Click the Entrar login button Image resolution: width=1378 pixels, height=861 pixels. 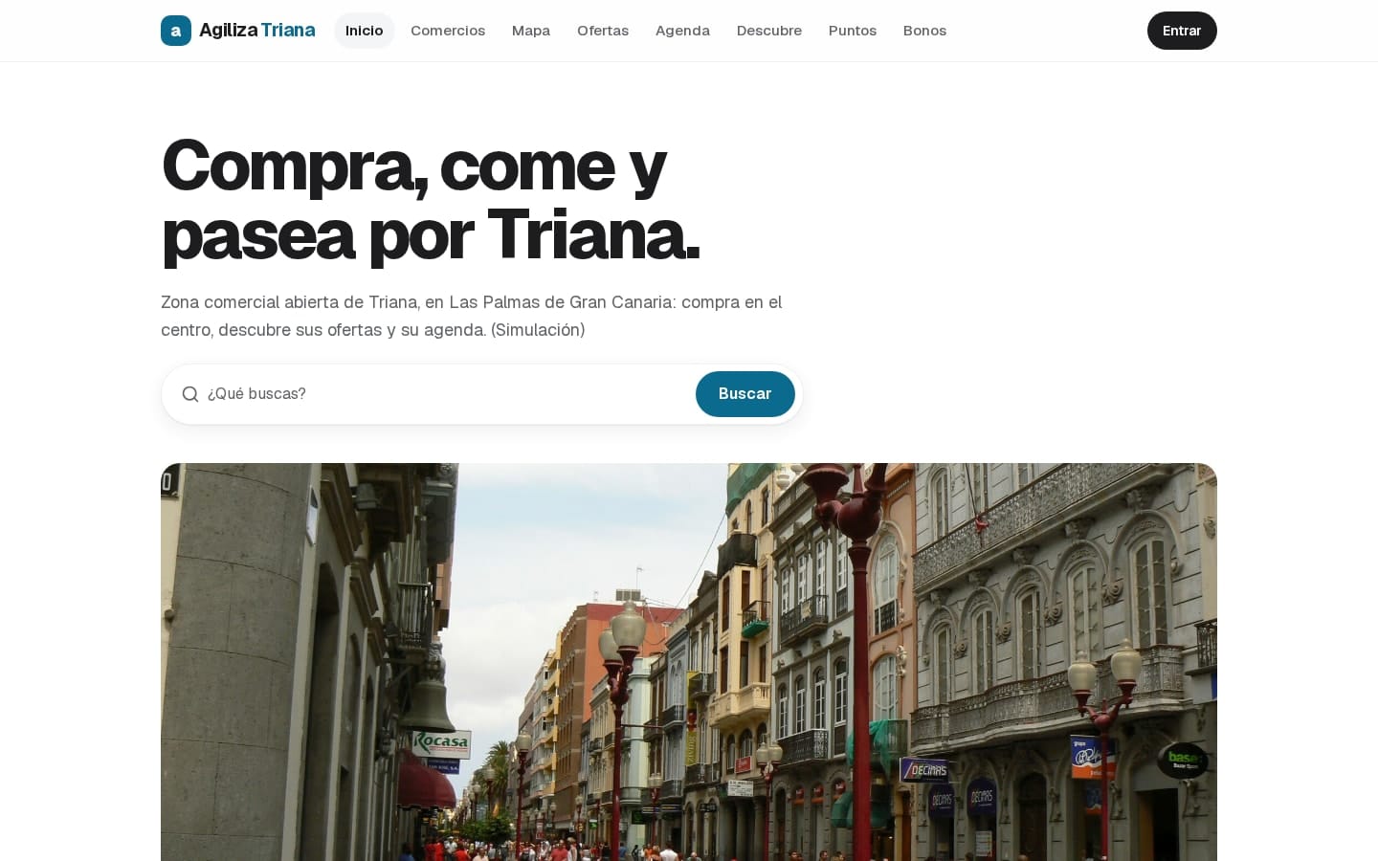coord(1182,31)
